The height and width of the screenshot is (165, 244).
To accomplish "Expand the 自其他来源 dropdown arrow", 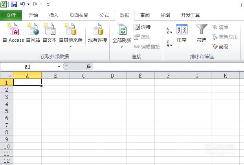I will pyautogui.click(x=70, y=46).
